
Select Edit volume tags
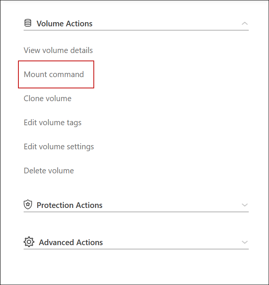(x=53, y=123)
